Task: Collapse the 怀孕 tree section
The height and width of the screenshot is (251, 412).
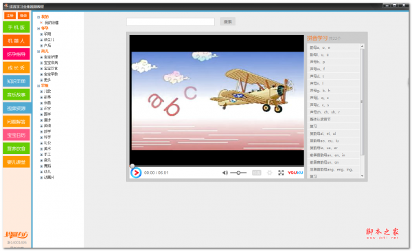Action: [38, 28]
